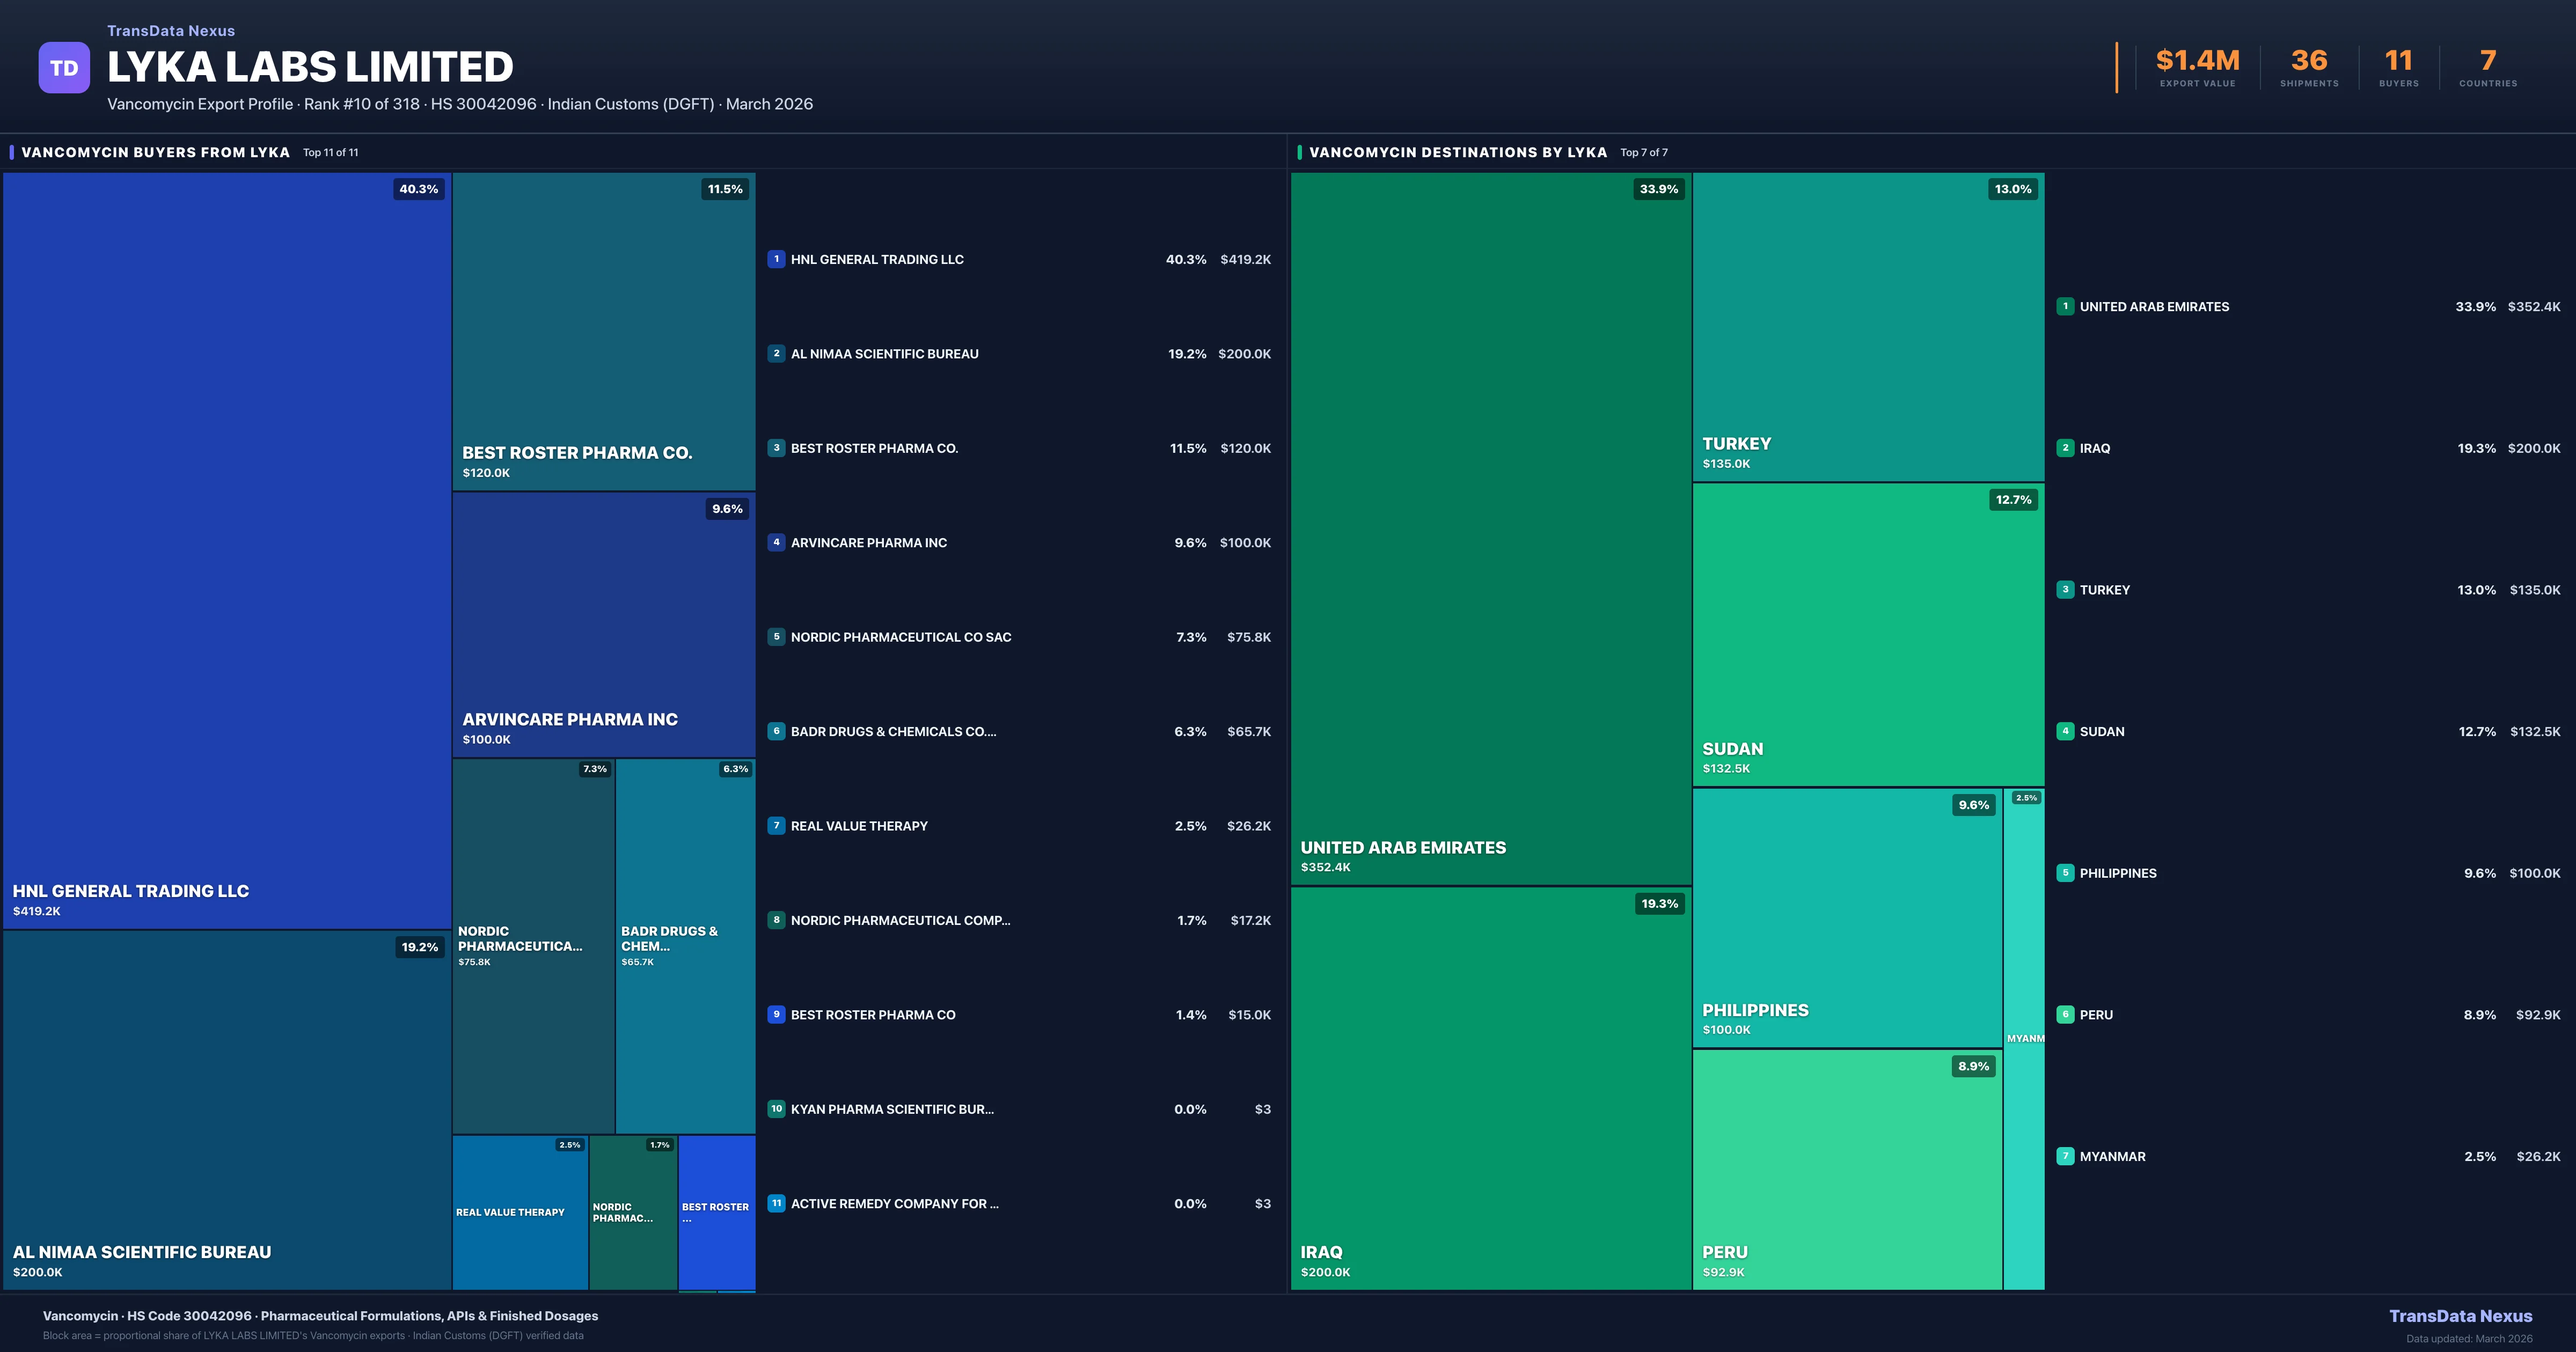Click the rank 7 badge beside MYANMAR
The width and height of the screenshot is (2576, 1352).
2066,1156
